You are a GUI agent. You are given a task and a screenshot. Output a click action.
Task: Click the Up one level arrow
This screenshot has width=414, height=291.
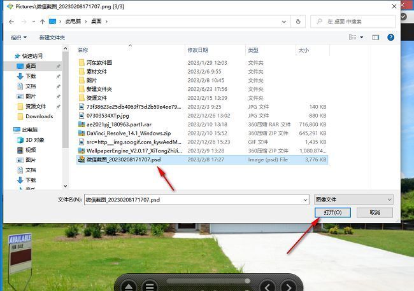pyautogui.click(x=42, y=22)
